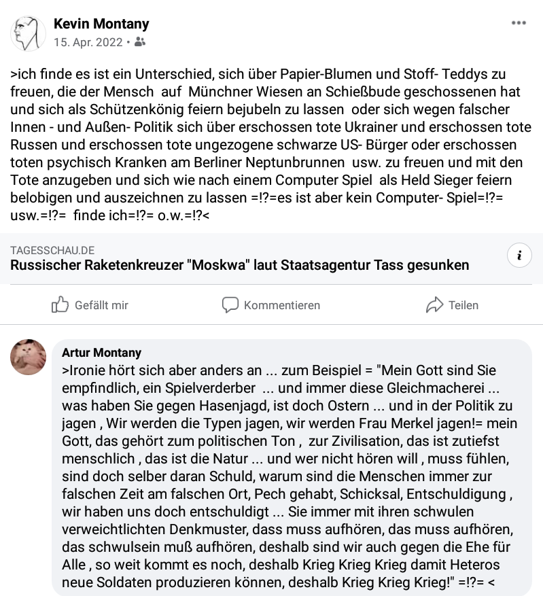Open the three-dots post options menu

519,23
